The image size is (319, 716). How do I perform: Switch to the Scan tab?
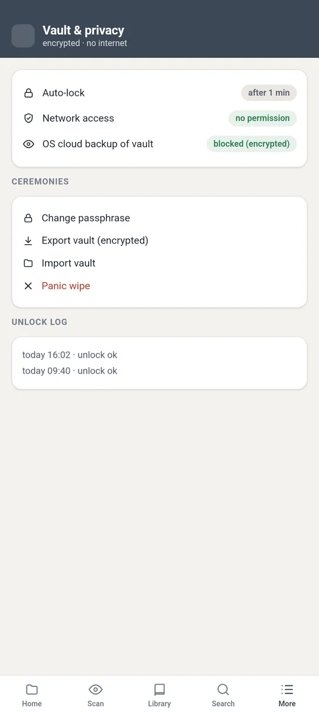(96, 695)
